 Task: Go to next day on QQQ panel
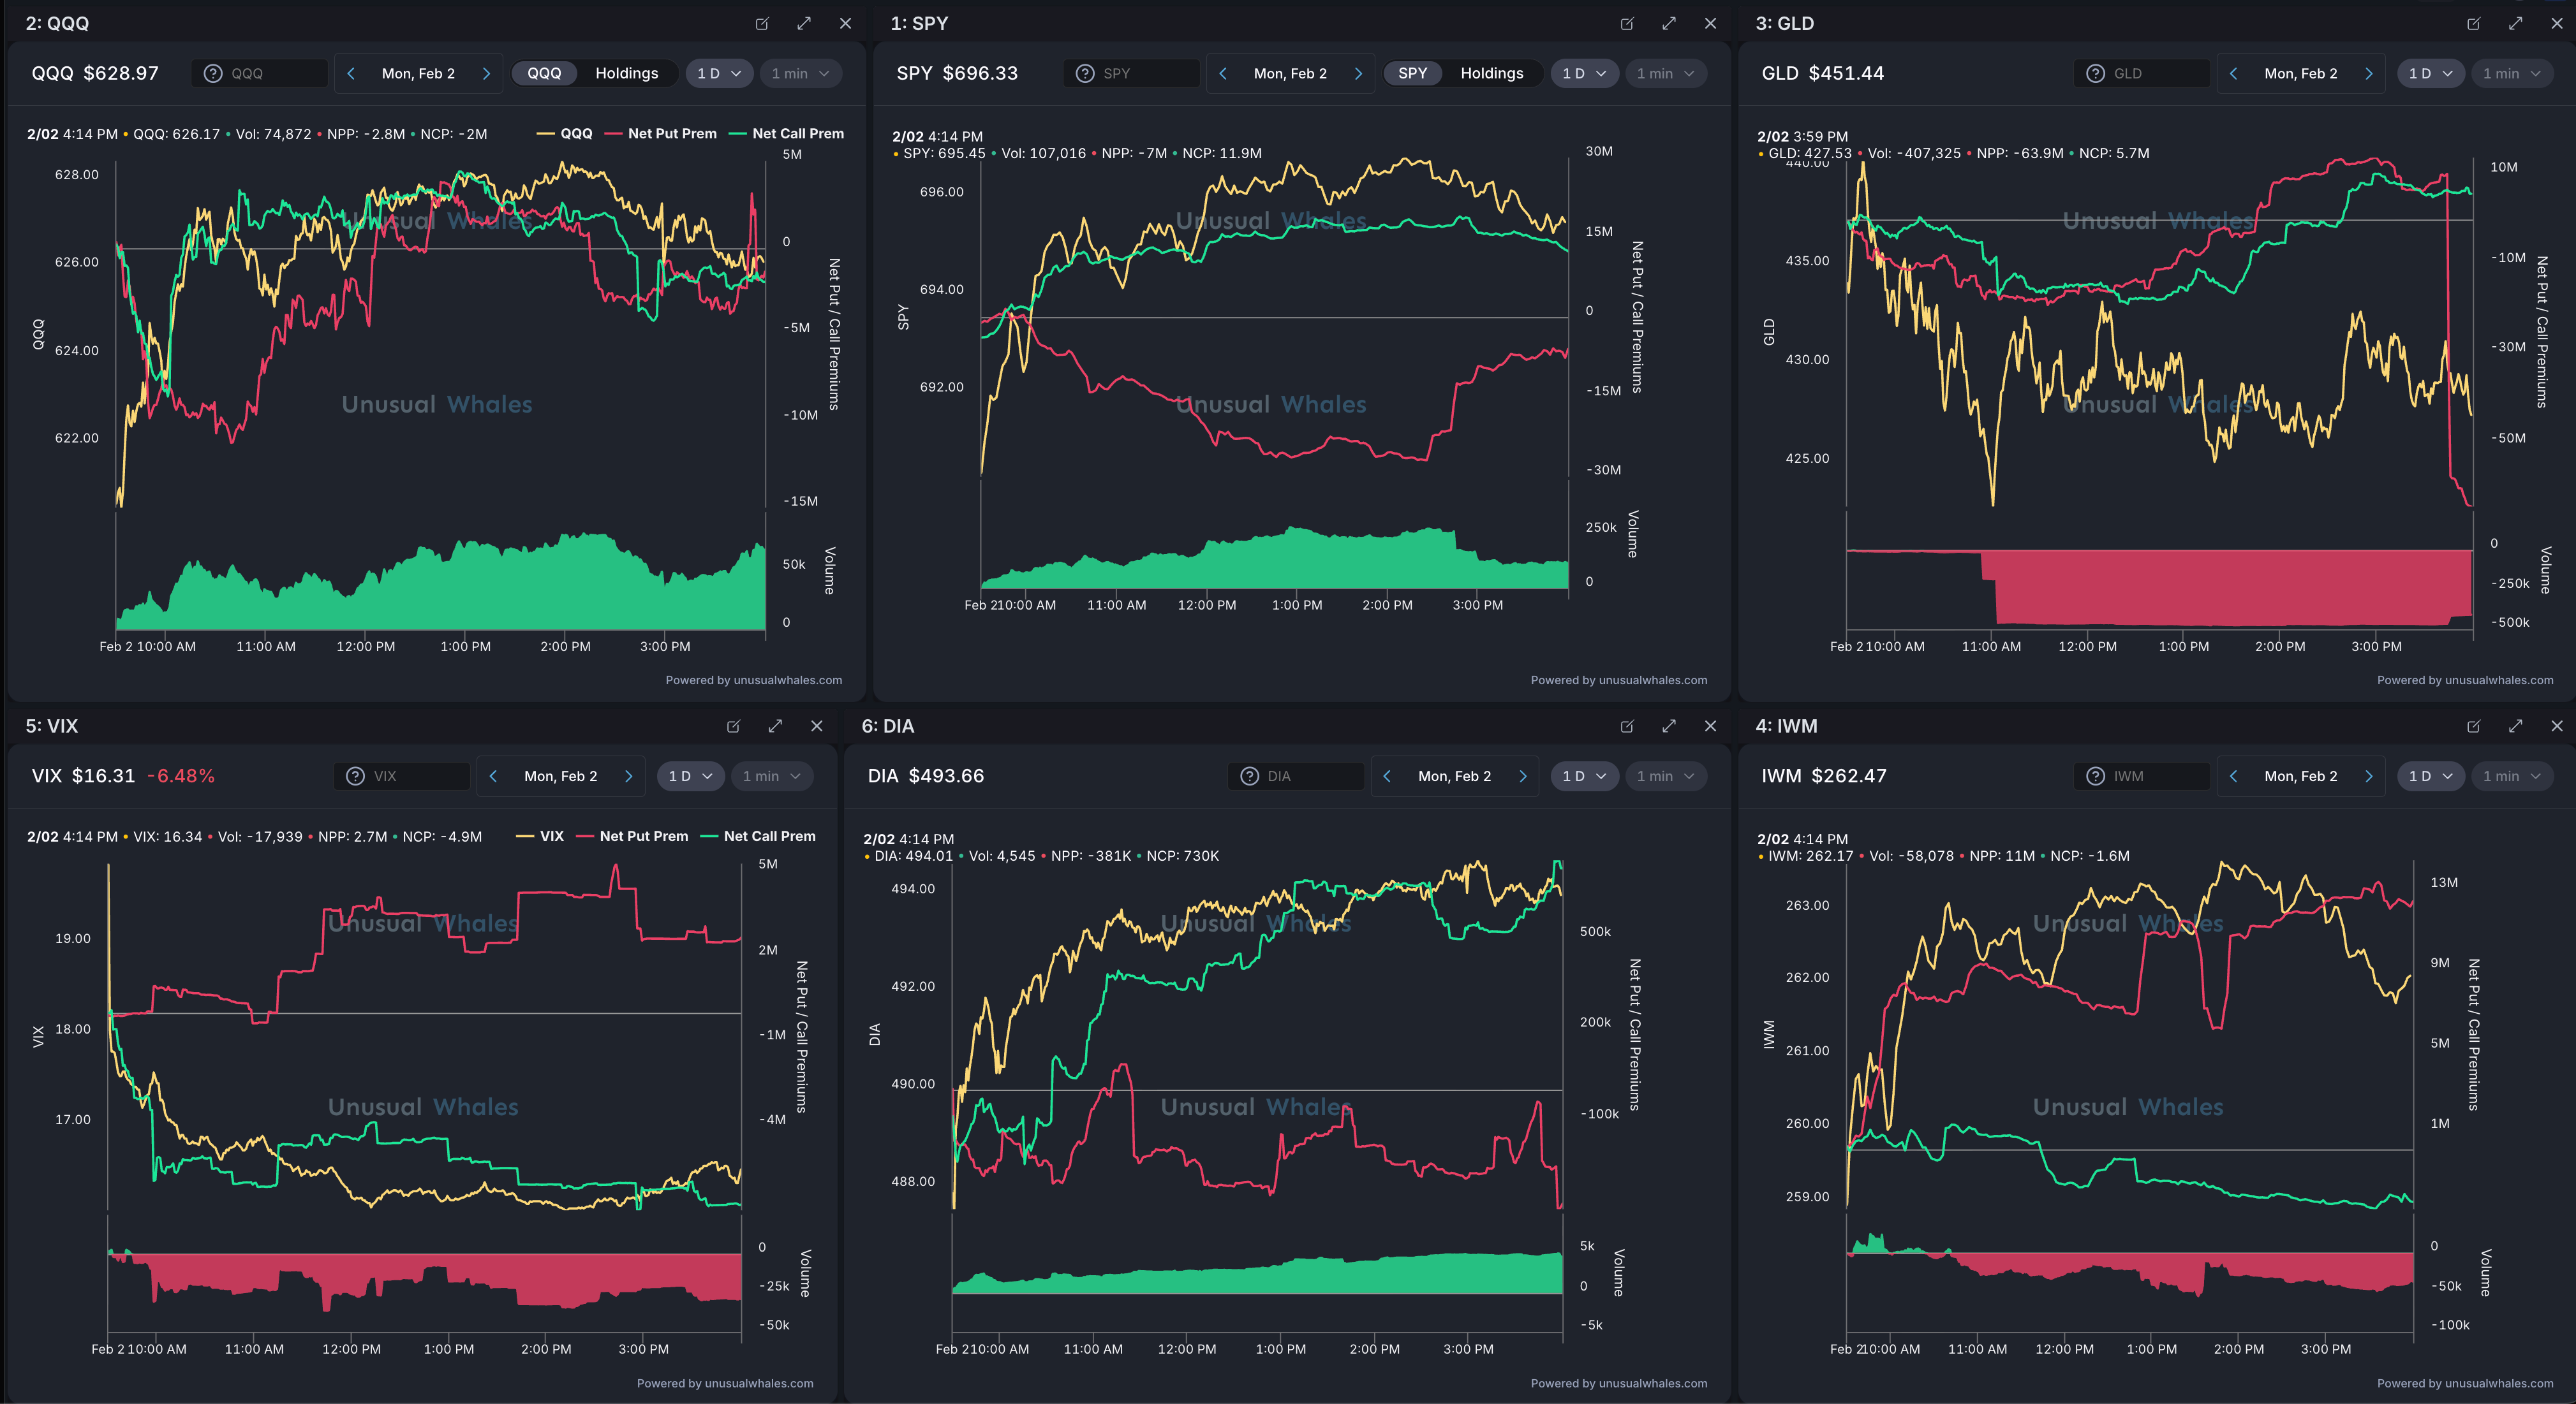487,73
